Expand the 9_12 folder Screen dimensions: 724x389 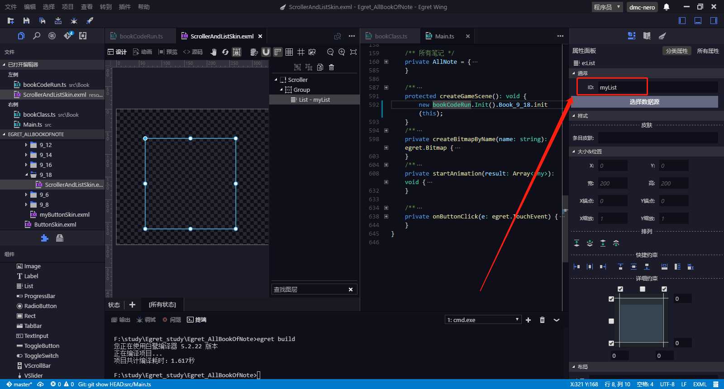coord(26,145)
